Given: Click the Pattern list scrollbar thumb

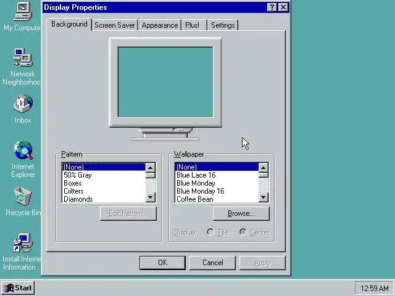Looking at the screenshot, I should 151,175.
